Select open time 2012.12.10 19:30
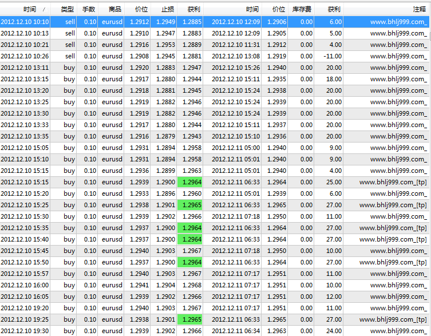The height and width of the screenshot is (336, 431). pyautogui.click(x=25, y=331)
